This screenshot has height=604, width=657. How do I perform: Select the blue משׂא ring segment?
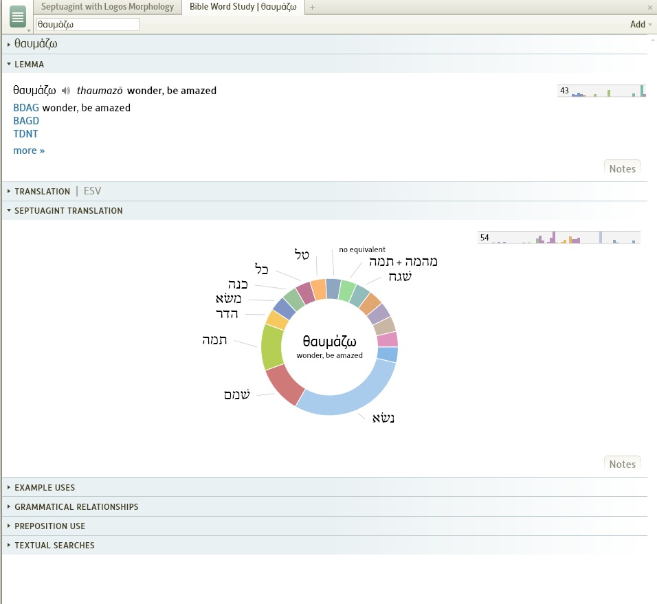coord(284,309)
